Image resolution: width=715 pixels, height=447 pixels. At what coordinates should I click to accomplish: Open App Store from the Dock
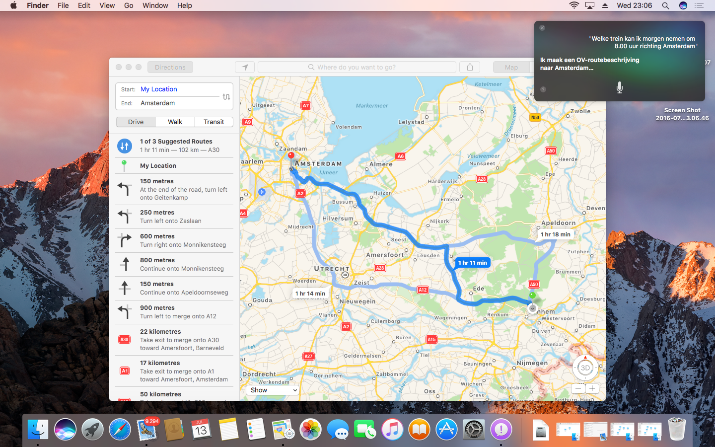click(446, 430)
